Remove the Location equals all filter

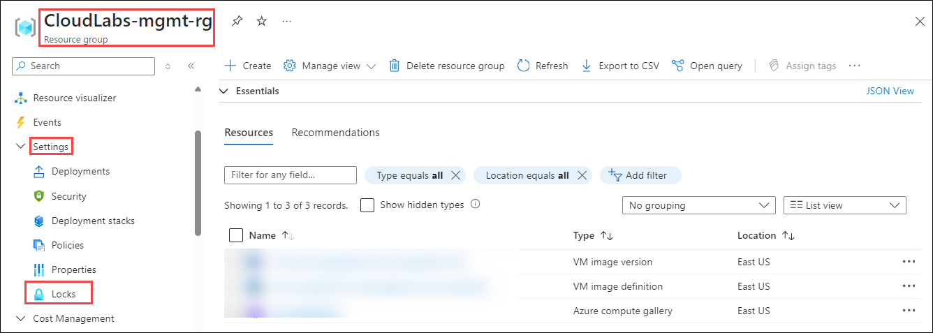[x=582, y=175]
